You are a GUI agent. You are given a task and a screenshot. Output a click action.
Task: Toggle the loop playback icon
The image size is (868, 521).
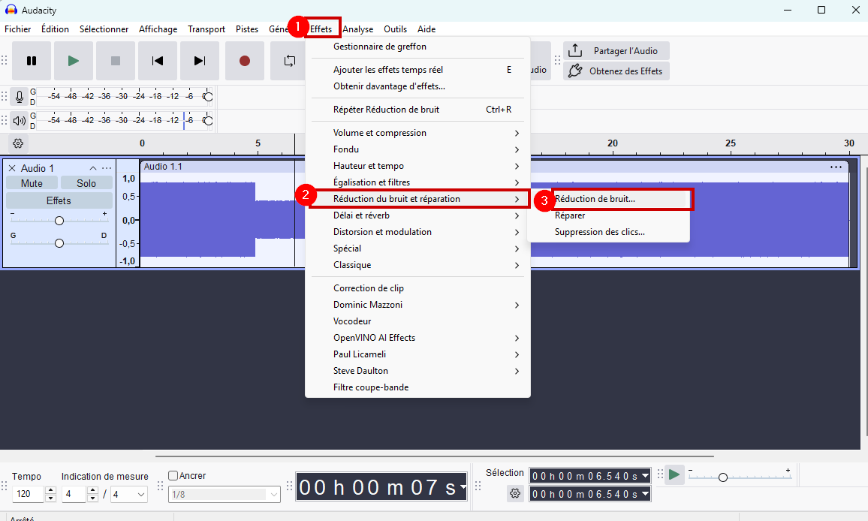tap(289, 61)
